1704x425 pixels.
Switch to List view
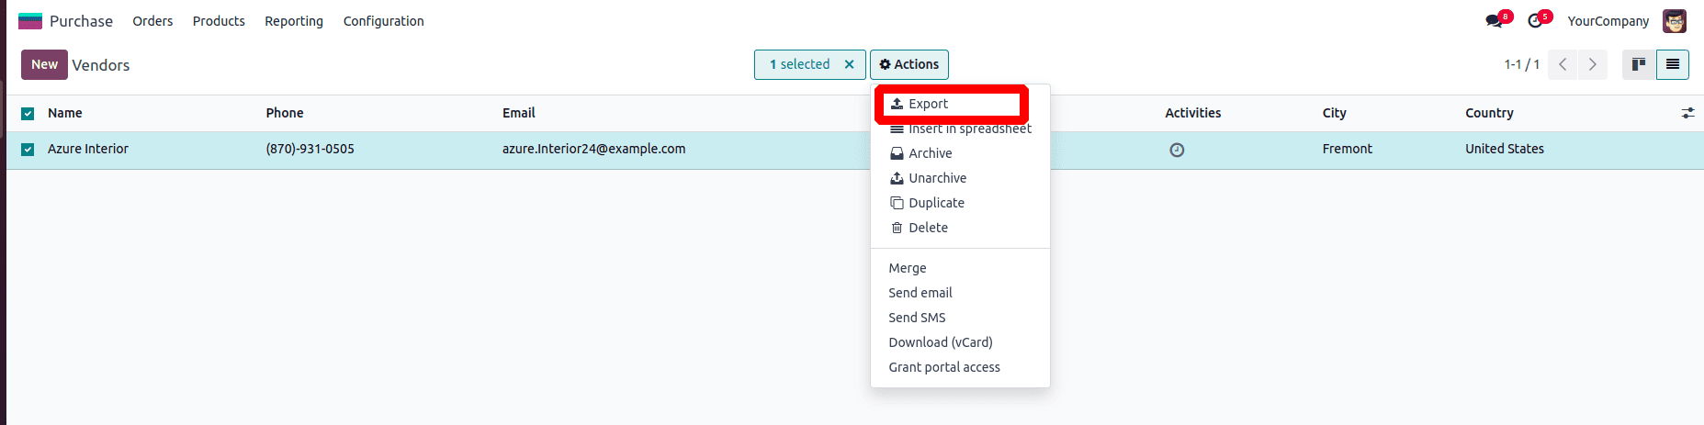click(x=1673, y=64)
